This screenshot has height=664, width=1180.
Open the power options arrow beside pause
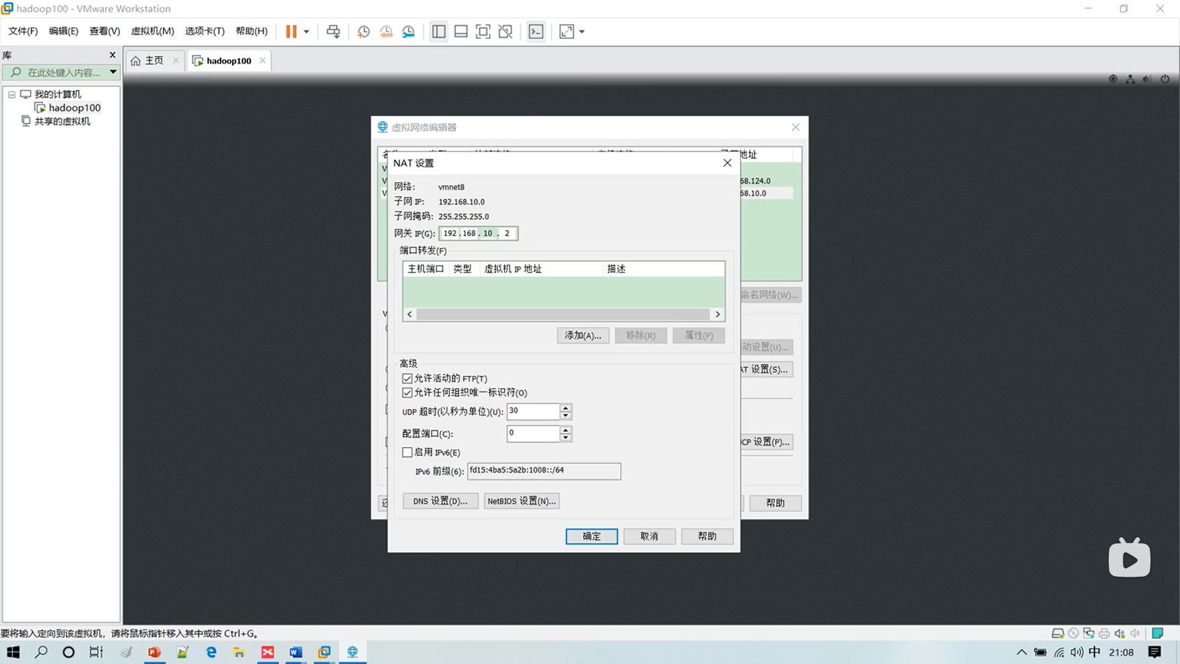(306, 31)
